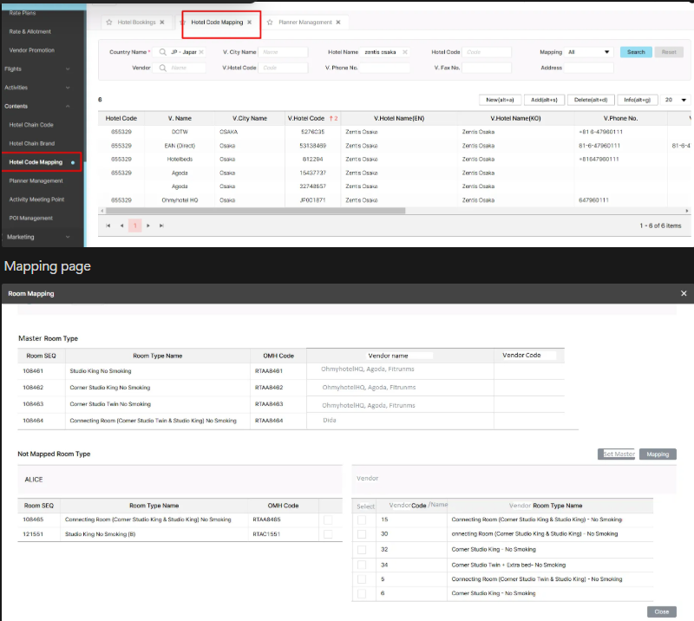Go to the first page of results
Image resolution: width=694 pixels, height=621 pixels.
108,226
